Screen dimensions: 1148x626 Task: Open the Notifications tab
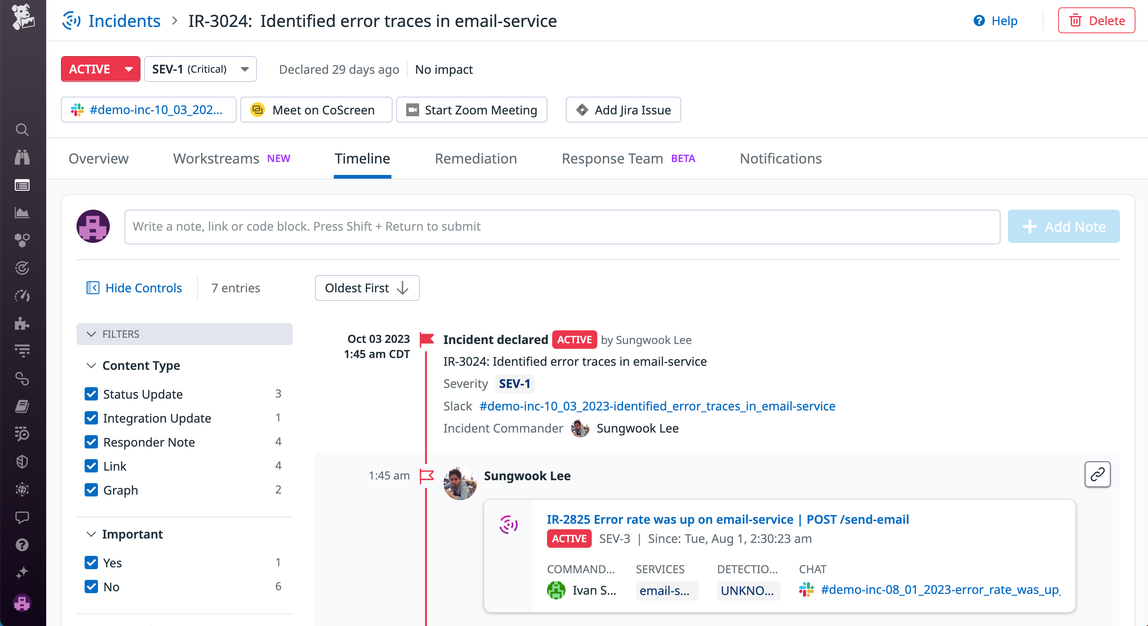tap(780, 158)
